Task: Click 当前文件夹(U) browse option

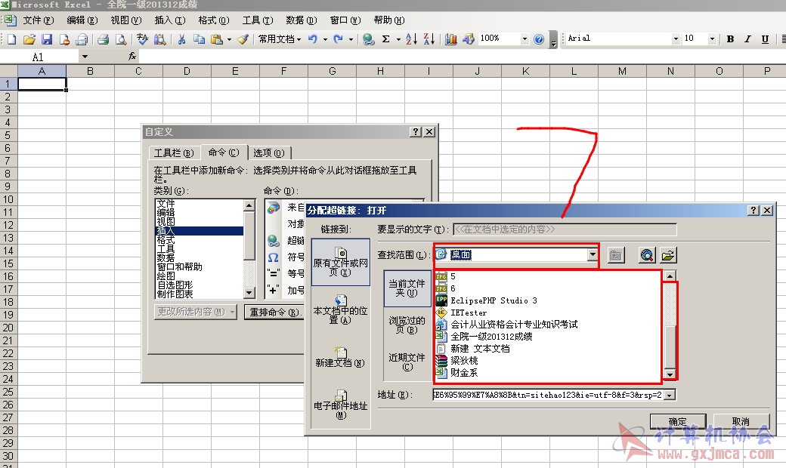Action: [407, 288]
